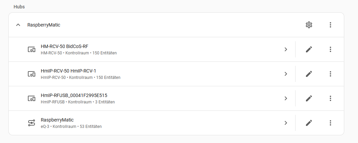This screenshot has height=143, width=358.
Task: Open RaspberryMatic hub settings gear
Action: (x=309, y=25)
